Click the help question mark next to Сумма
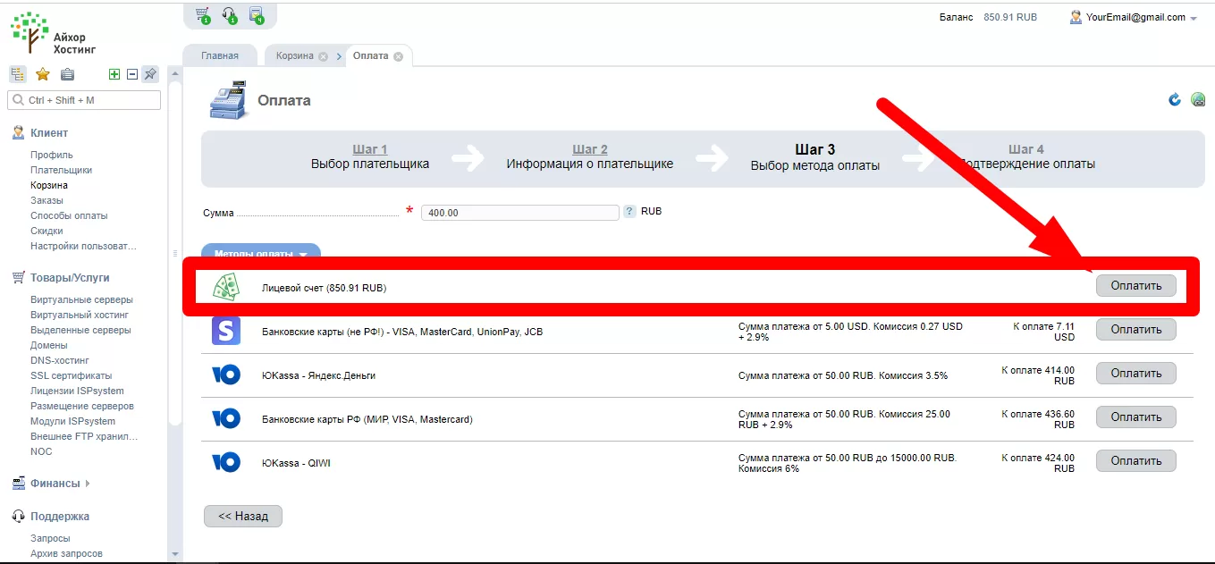The image size is (1215, 564). (x=629, y=212)
